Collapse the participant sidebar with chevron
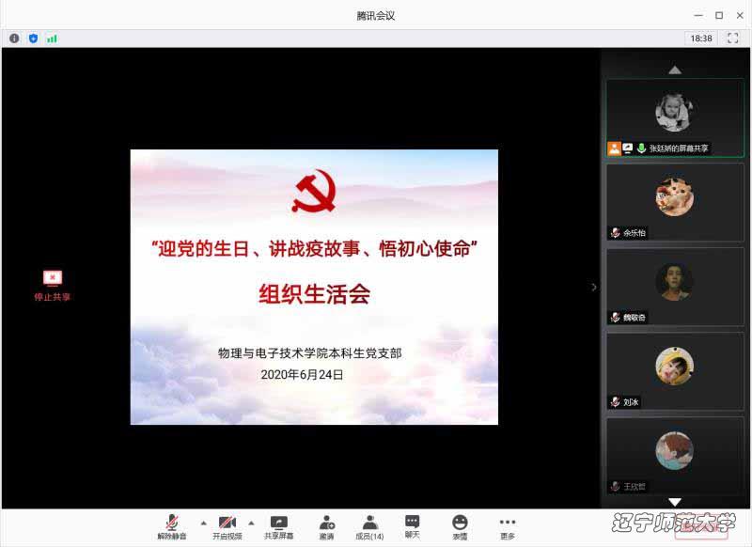The image size is (752, 547). click(x=593, y=287)
